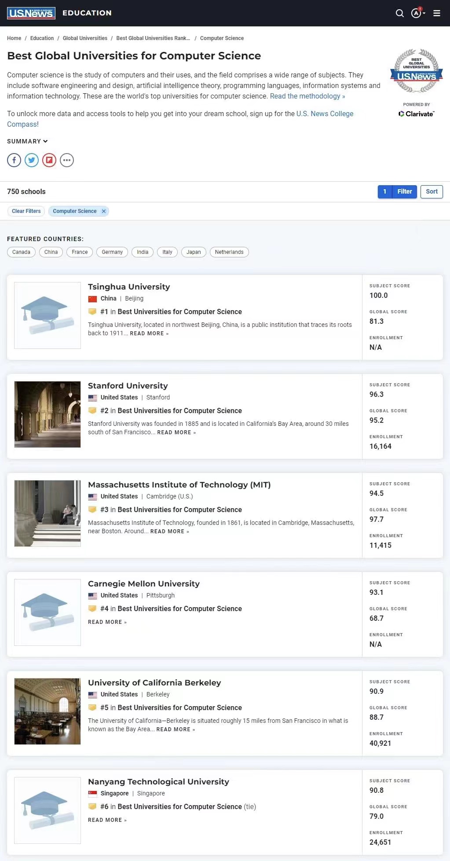Viewport: 450px width, 861px height.
Task: Click the Best Global Universities badge
Action: click(416, 71)
